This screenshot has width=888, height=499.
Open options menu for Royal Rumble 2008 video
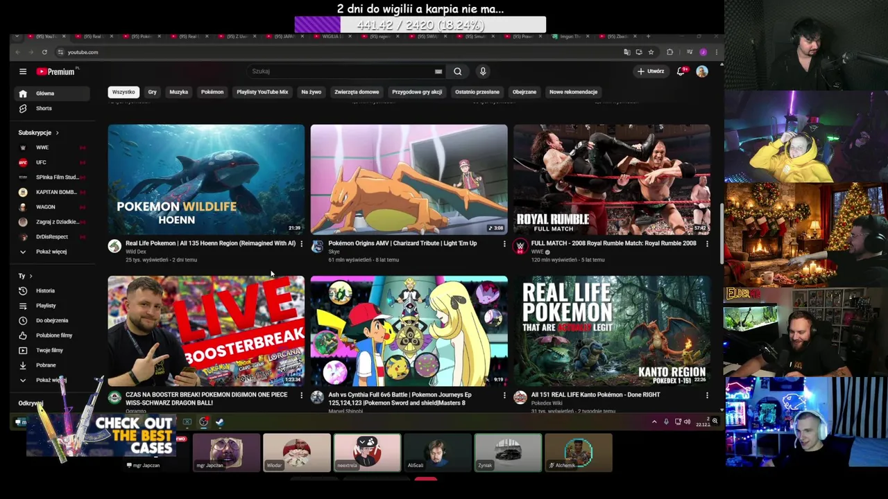click(707, 244)
